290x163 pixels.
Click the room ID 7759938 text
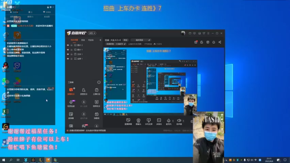[x=148, y=44]
